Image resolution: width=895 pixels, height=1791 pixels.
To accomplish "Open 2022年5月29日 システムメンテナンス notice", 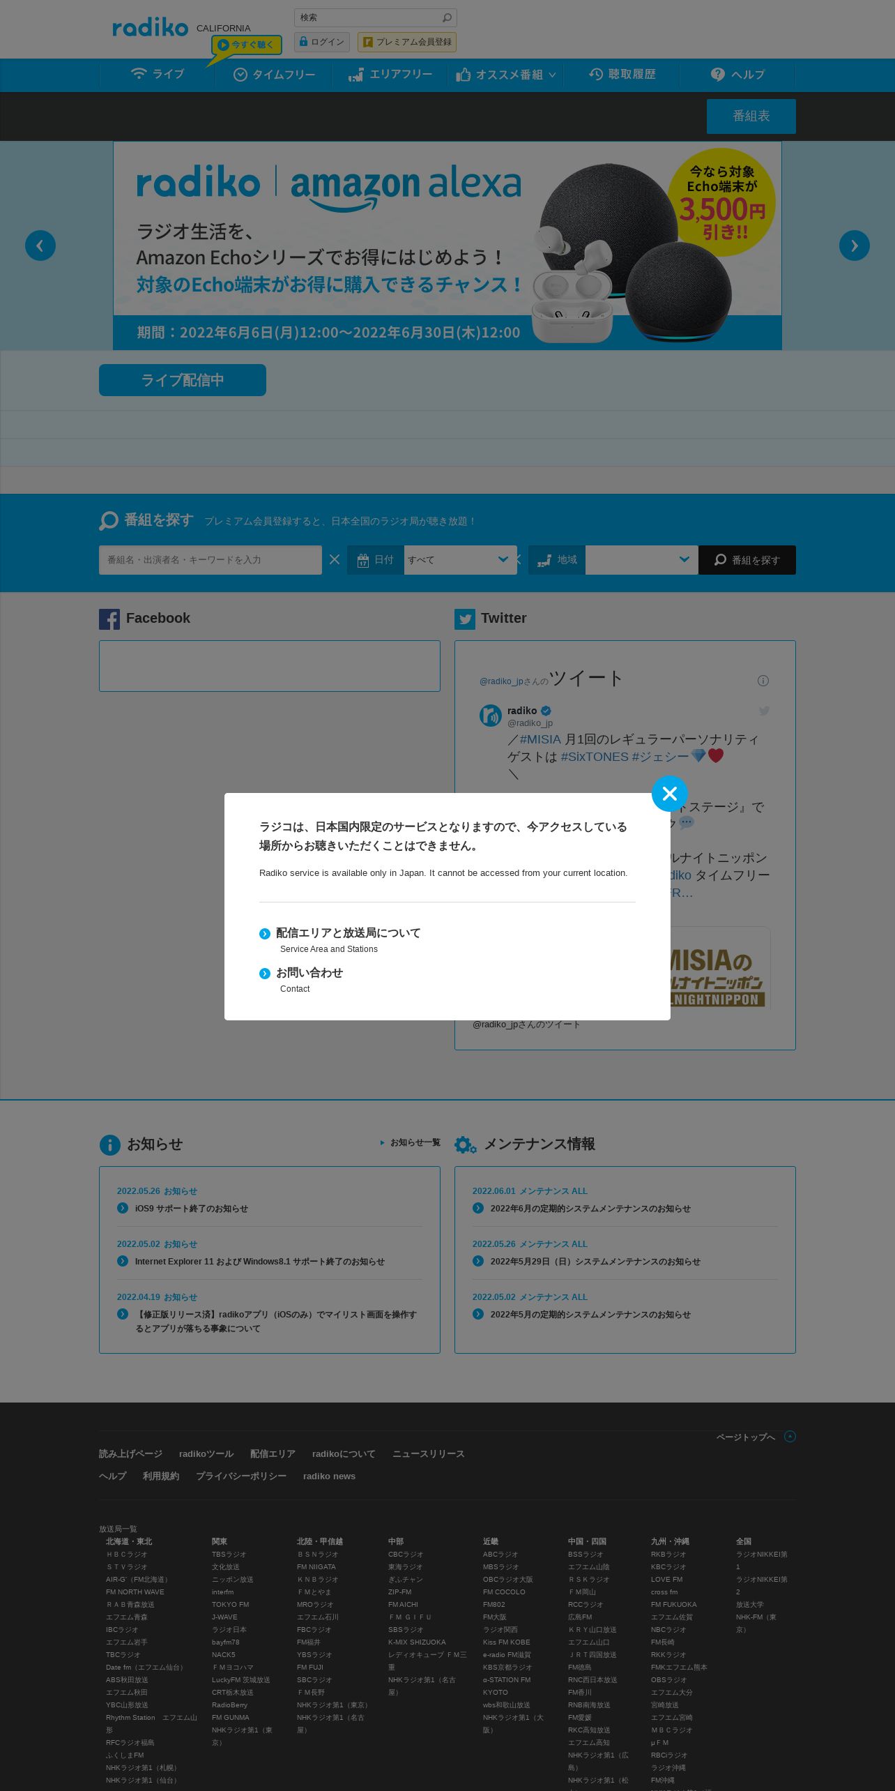I will pyautogui.click(x=595, y=1262).
